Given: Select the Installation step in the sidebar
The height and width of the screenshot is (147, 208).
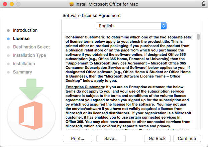Looking at the screenshot, I should 24,63.
